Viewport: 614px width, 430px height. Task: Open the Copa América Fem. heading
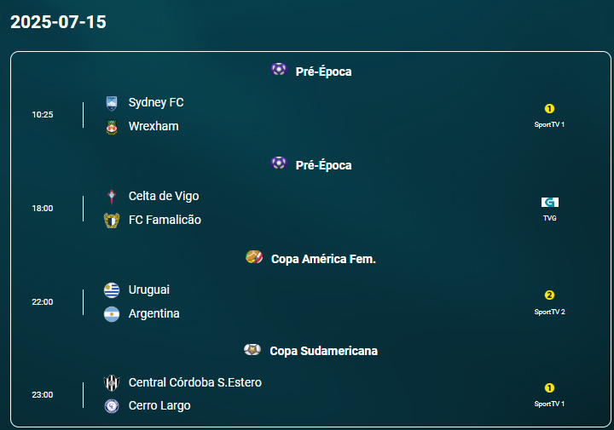click(323, 259)
